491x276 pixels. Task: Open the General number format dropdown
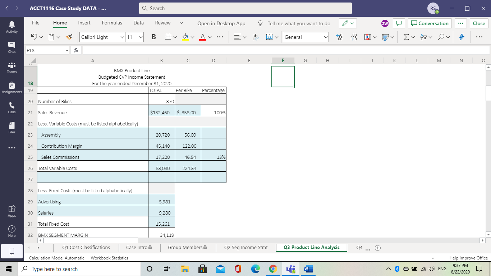(x=306, y=37)
